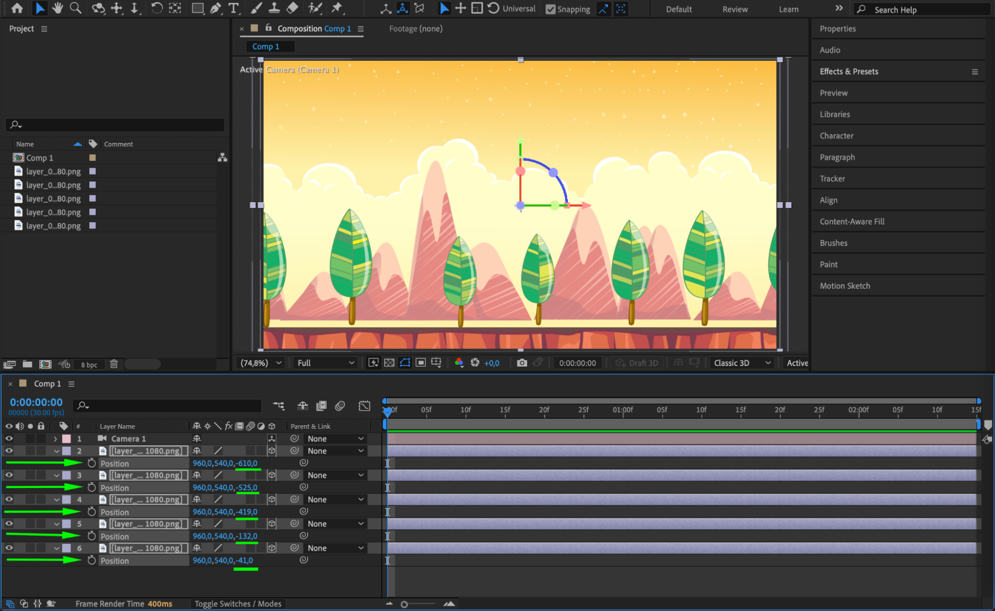Open the composition flowchart icon in Project
Viewport: 995px width, 611px height.
[x=222, y=157]
